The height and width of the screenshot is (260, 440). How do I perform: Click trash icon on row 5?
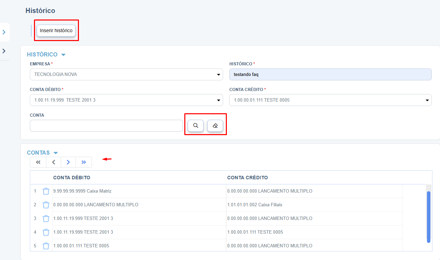pyautogui.click(x=46, y=246)
